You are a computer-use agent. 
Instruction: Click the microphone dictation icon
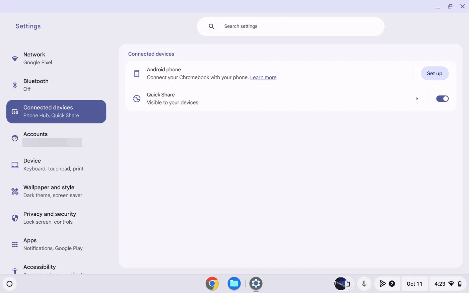(x=364, y=284)
